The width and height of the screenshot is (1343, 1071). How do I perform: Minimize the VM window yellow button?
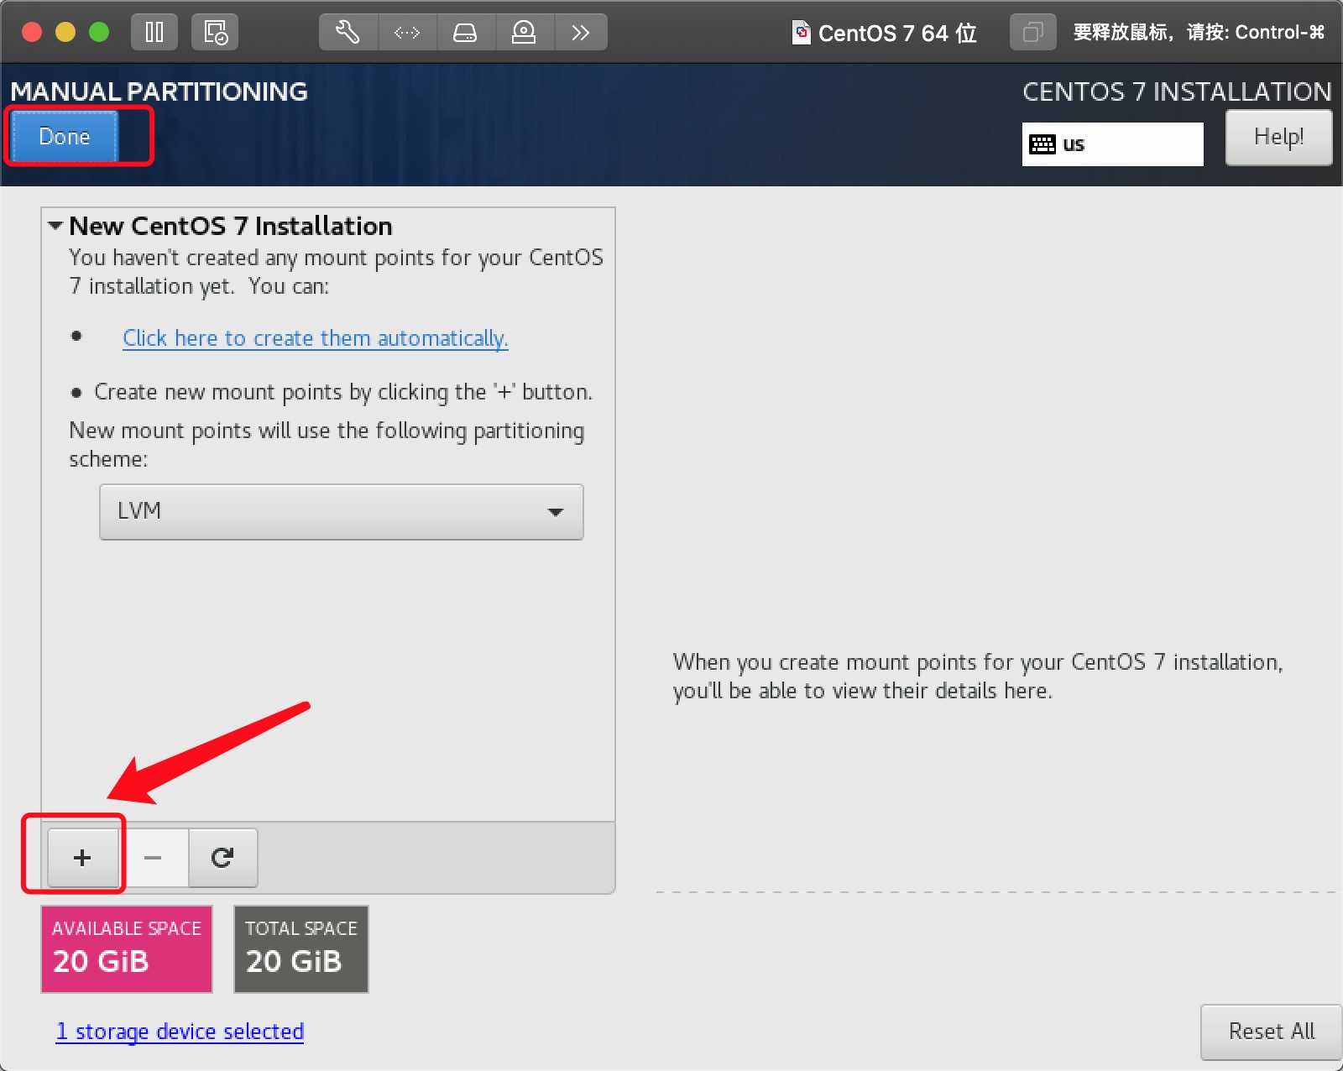pyautogui.click(x=65, y=32)
